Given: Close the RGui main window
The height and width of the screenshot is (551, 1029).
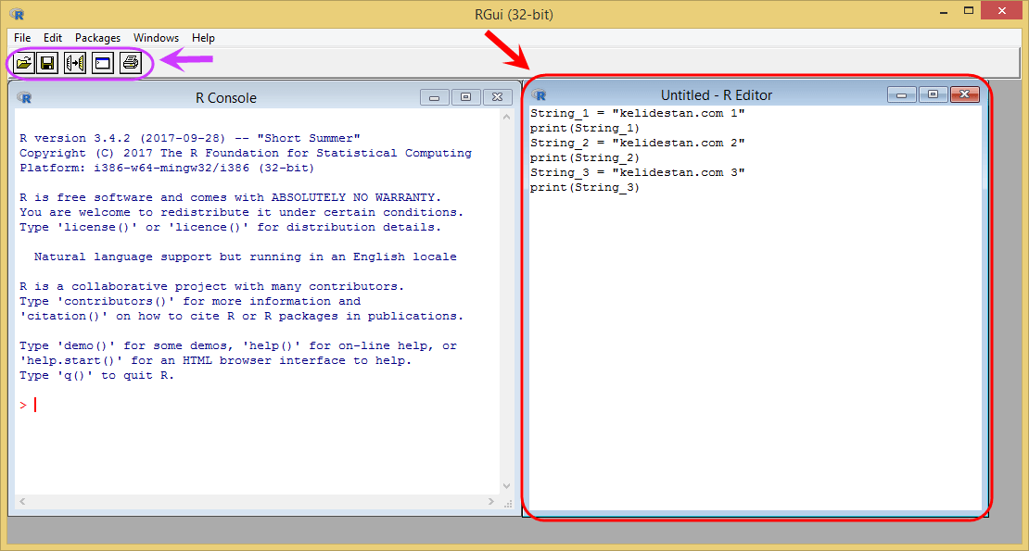Looking at the screenshot, I should pos(1002,10).
